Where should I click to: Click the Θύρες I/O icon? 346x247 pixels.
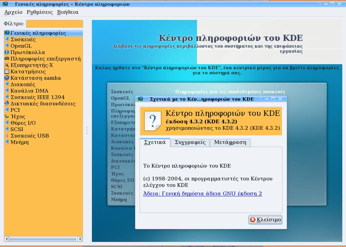[x=7, y=123]
